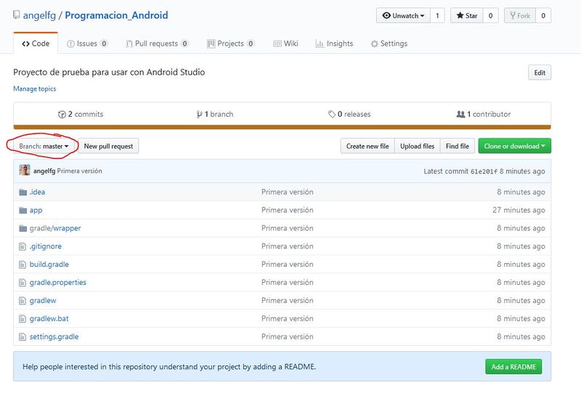Viewport: 581px width, 406px height.
Task: Open latest commit 61e201f link
Action: pyautogui.click(x=484, y=171)
